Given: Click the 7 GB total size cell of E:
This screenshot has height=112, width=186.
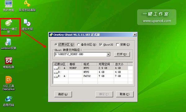Looking at the screenshot, I should (118, 76).
